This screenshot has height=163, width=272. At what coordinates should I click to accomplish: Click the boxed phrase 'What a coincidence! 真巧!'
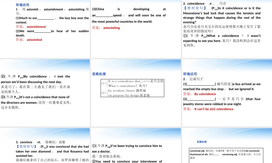(x=128, y=86)
